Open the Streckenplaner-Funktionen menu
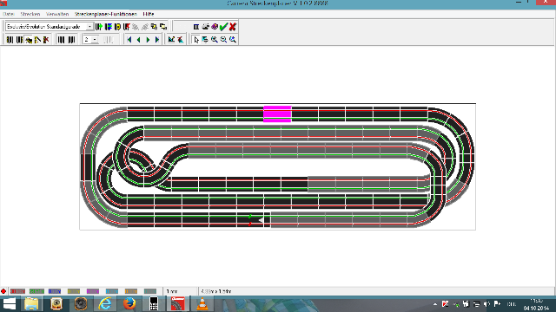556x312 pixels. click(106, 14)
